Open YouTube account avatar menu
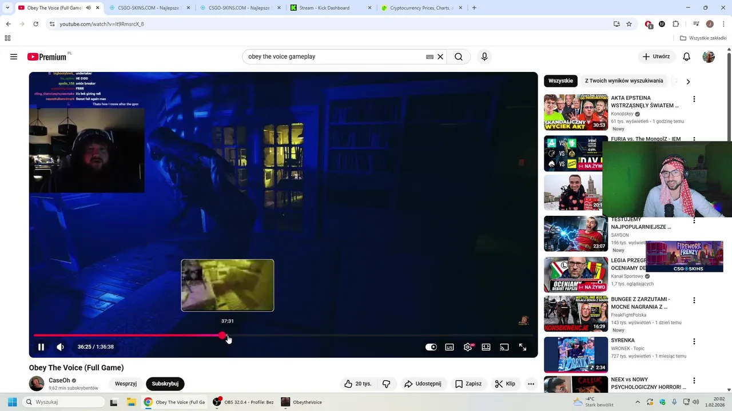Image resolution: width=732 pixels, height=411 pixels. 709,57
